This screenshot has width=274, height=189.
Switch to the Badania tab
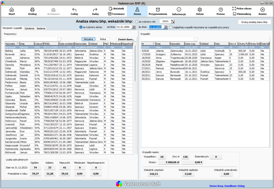(x=41, y=28)
